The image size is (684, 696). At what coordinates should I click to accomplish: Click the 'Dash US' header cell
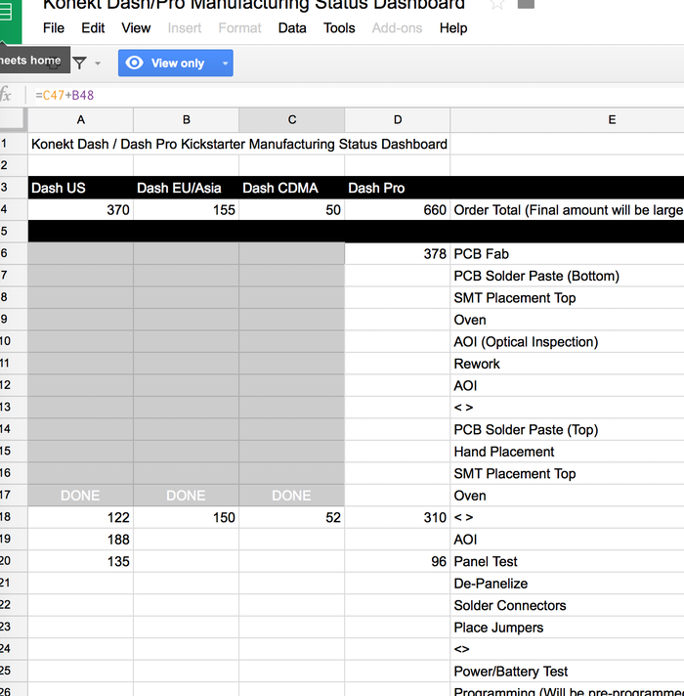[x=81, y=188]
